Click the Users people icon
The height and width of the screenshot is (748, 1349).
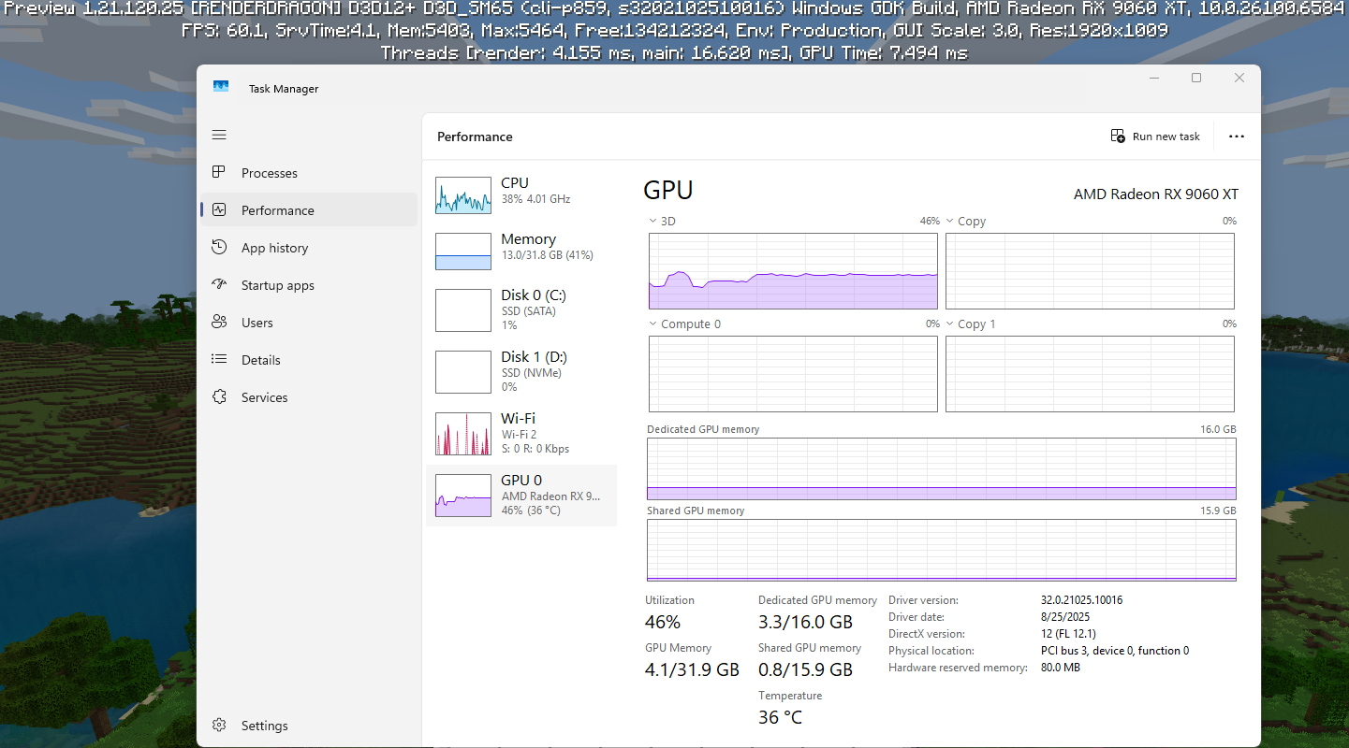coord(219,322)
